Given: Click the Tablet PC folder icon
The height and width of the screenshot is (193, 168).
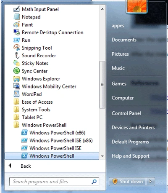Looking at the screenshot, I should [16, 117].
